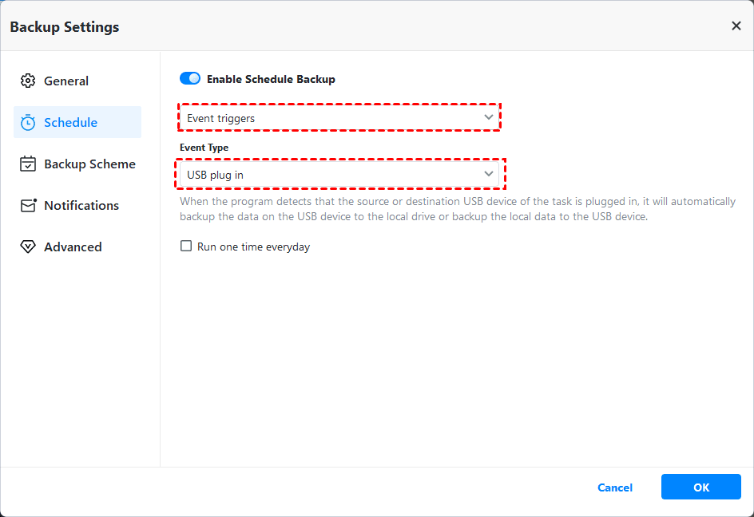
Task: Click the chevron arrow of Event triggers
Action: coord(489,118)
